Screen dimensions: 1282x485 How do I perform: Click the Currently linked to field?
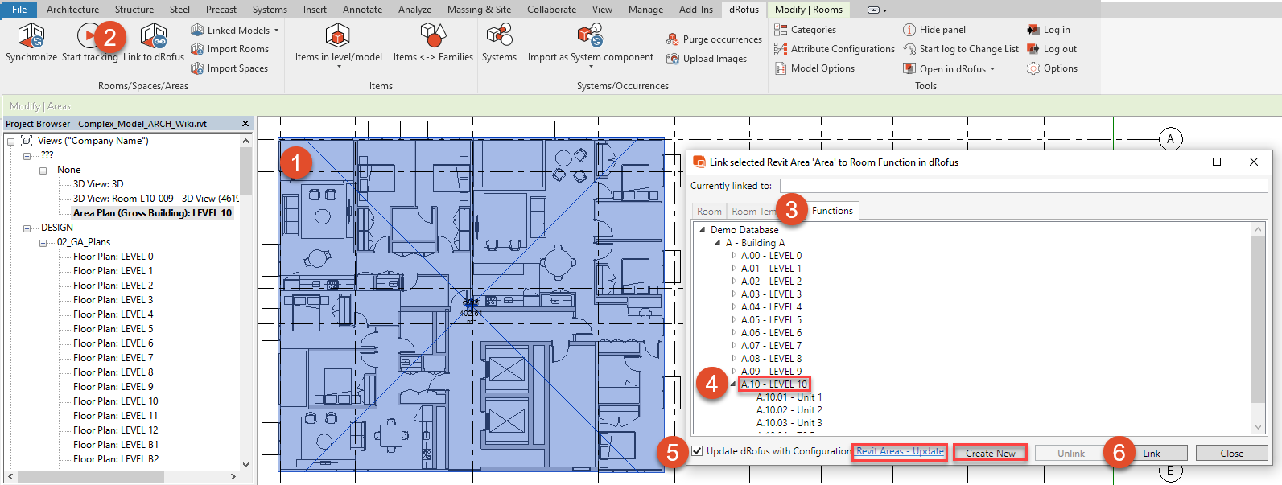coord(1023,186)
